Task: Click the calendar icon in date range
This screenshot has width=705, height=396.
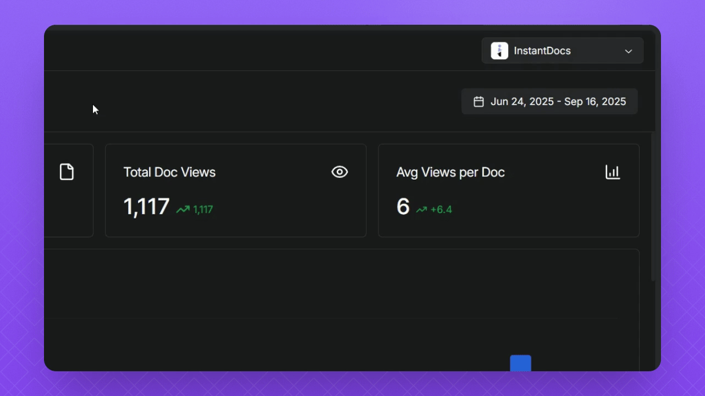Action: (478, 101)
